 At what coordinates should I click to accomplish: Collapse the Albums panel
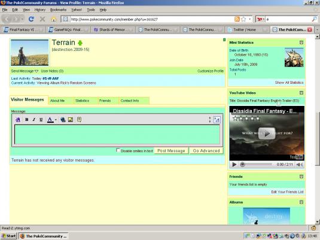click(x=301, y=202)
